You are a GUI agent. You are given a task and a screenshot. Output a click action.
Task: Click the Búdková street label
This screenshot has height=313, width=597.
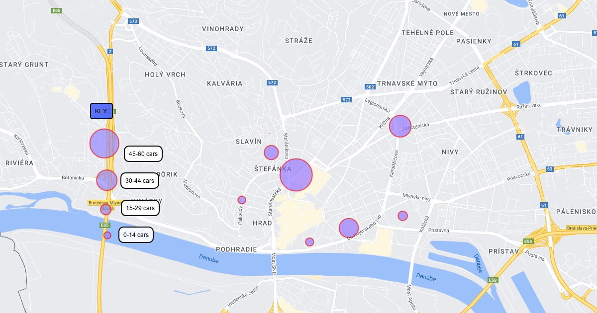(x=181, y=109)
